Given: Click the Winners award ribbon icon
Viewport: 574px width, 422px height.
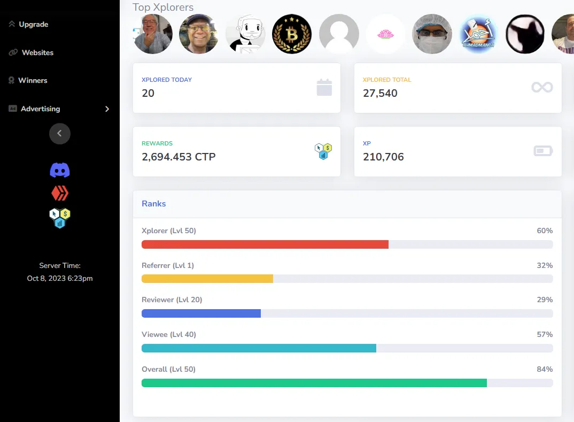Looking at the screenshot, I should point(11,80).
